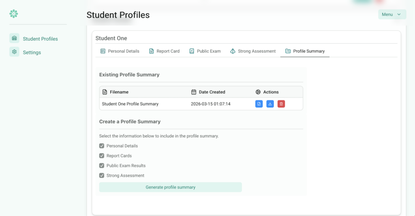The image size is (415, 216).
Task: Click Generate profile summary button
Action: [x=171, y=187]
